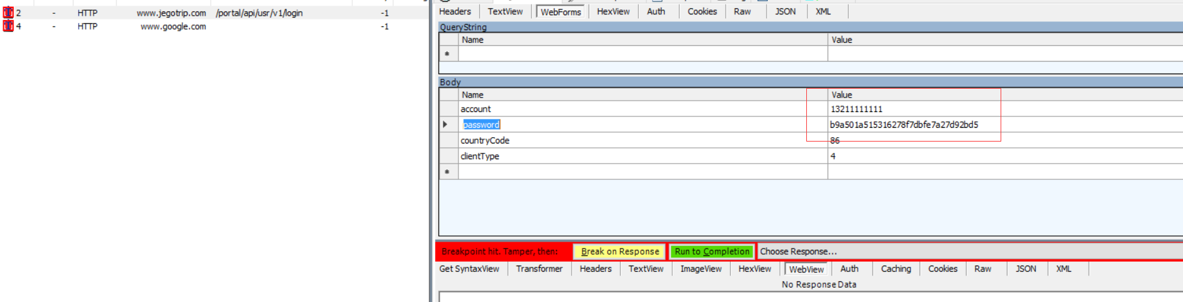The image size is (1183, 302).
Task: Open the request Raw tab
Action: point(742,11)
